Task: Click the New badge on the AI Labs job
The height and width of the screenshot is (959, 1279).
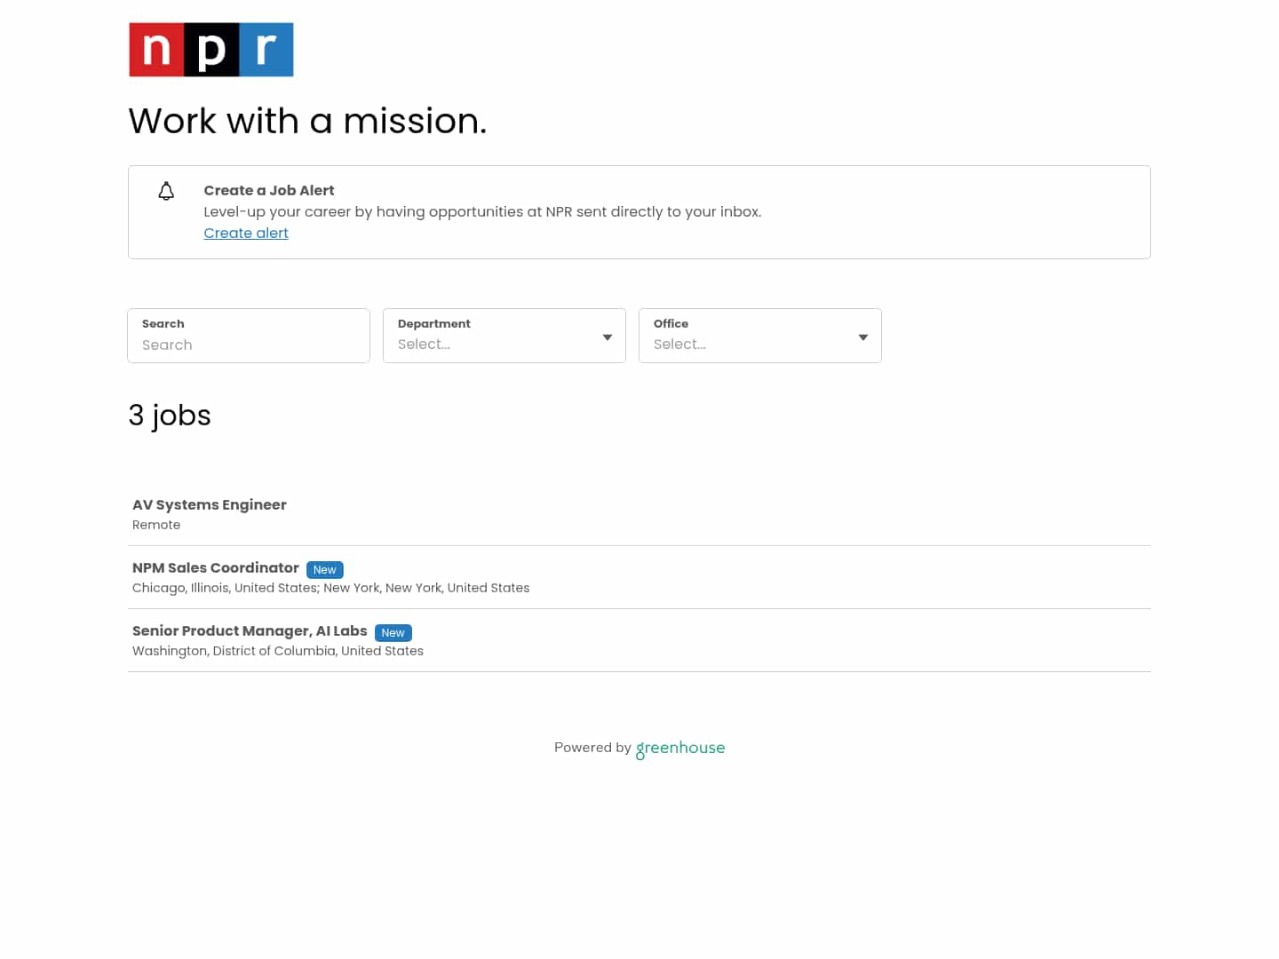Action: pyautogui.click(x=393, y=632)
